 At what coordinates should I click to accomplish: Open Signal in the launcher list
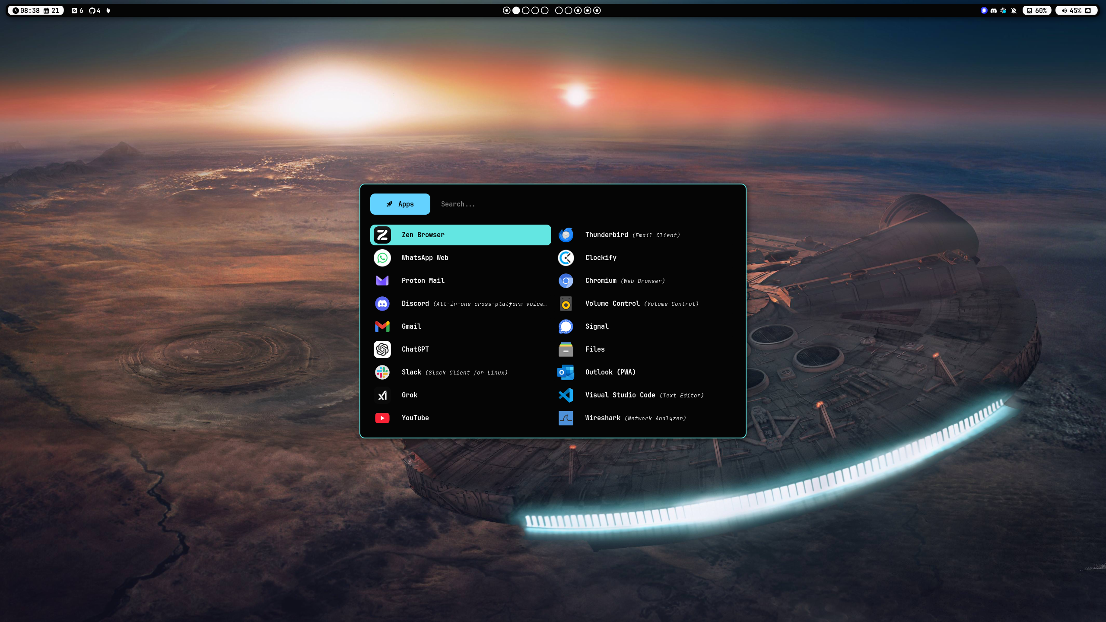coord(645,327)
